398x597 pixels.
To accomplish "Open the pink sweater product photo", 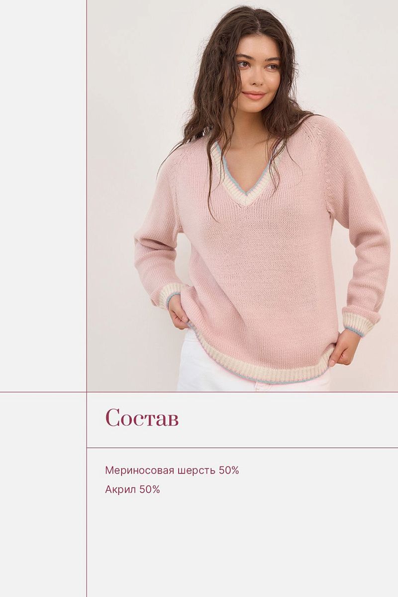I will point(242,196).
